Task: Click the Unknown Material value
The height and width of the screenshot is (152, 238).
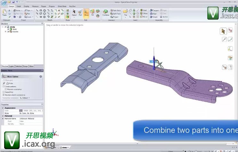Action: pos(27,119)
